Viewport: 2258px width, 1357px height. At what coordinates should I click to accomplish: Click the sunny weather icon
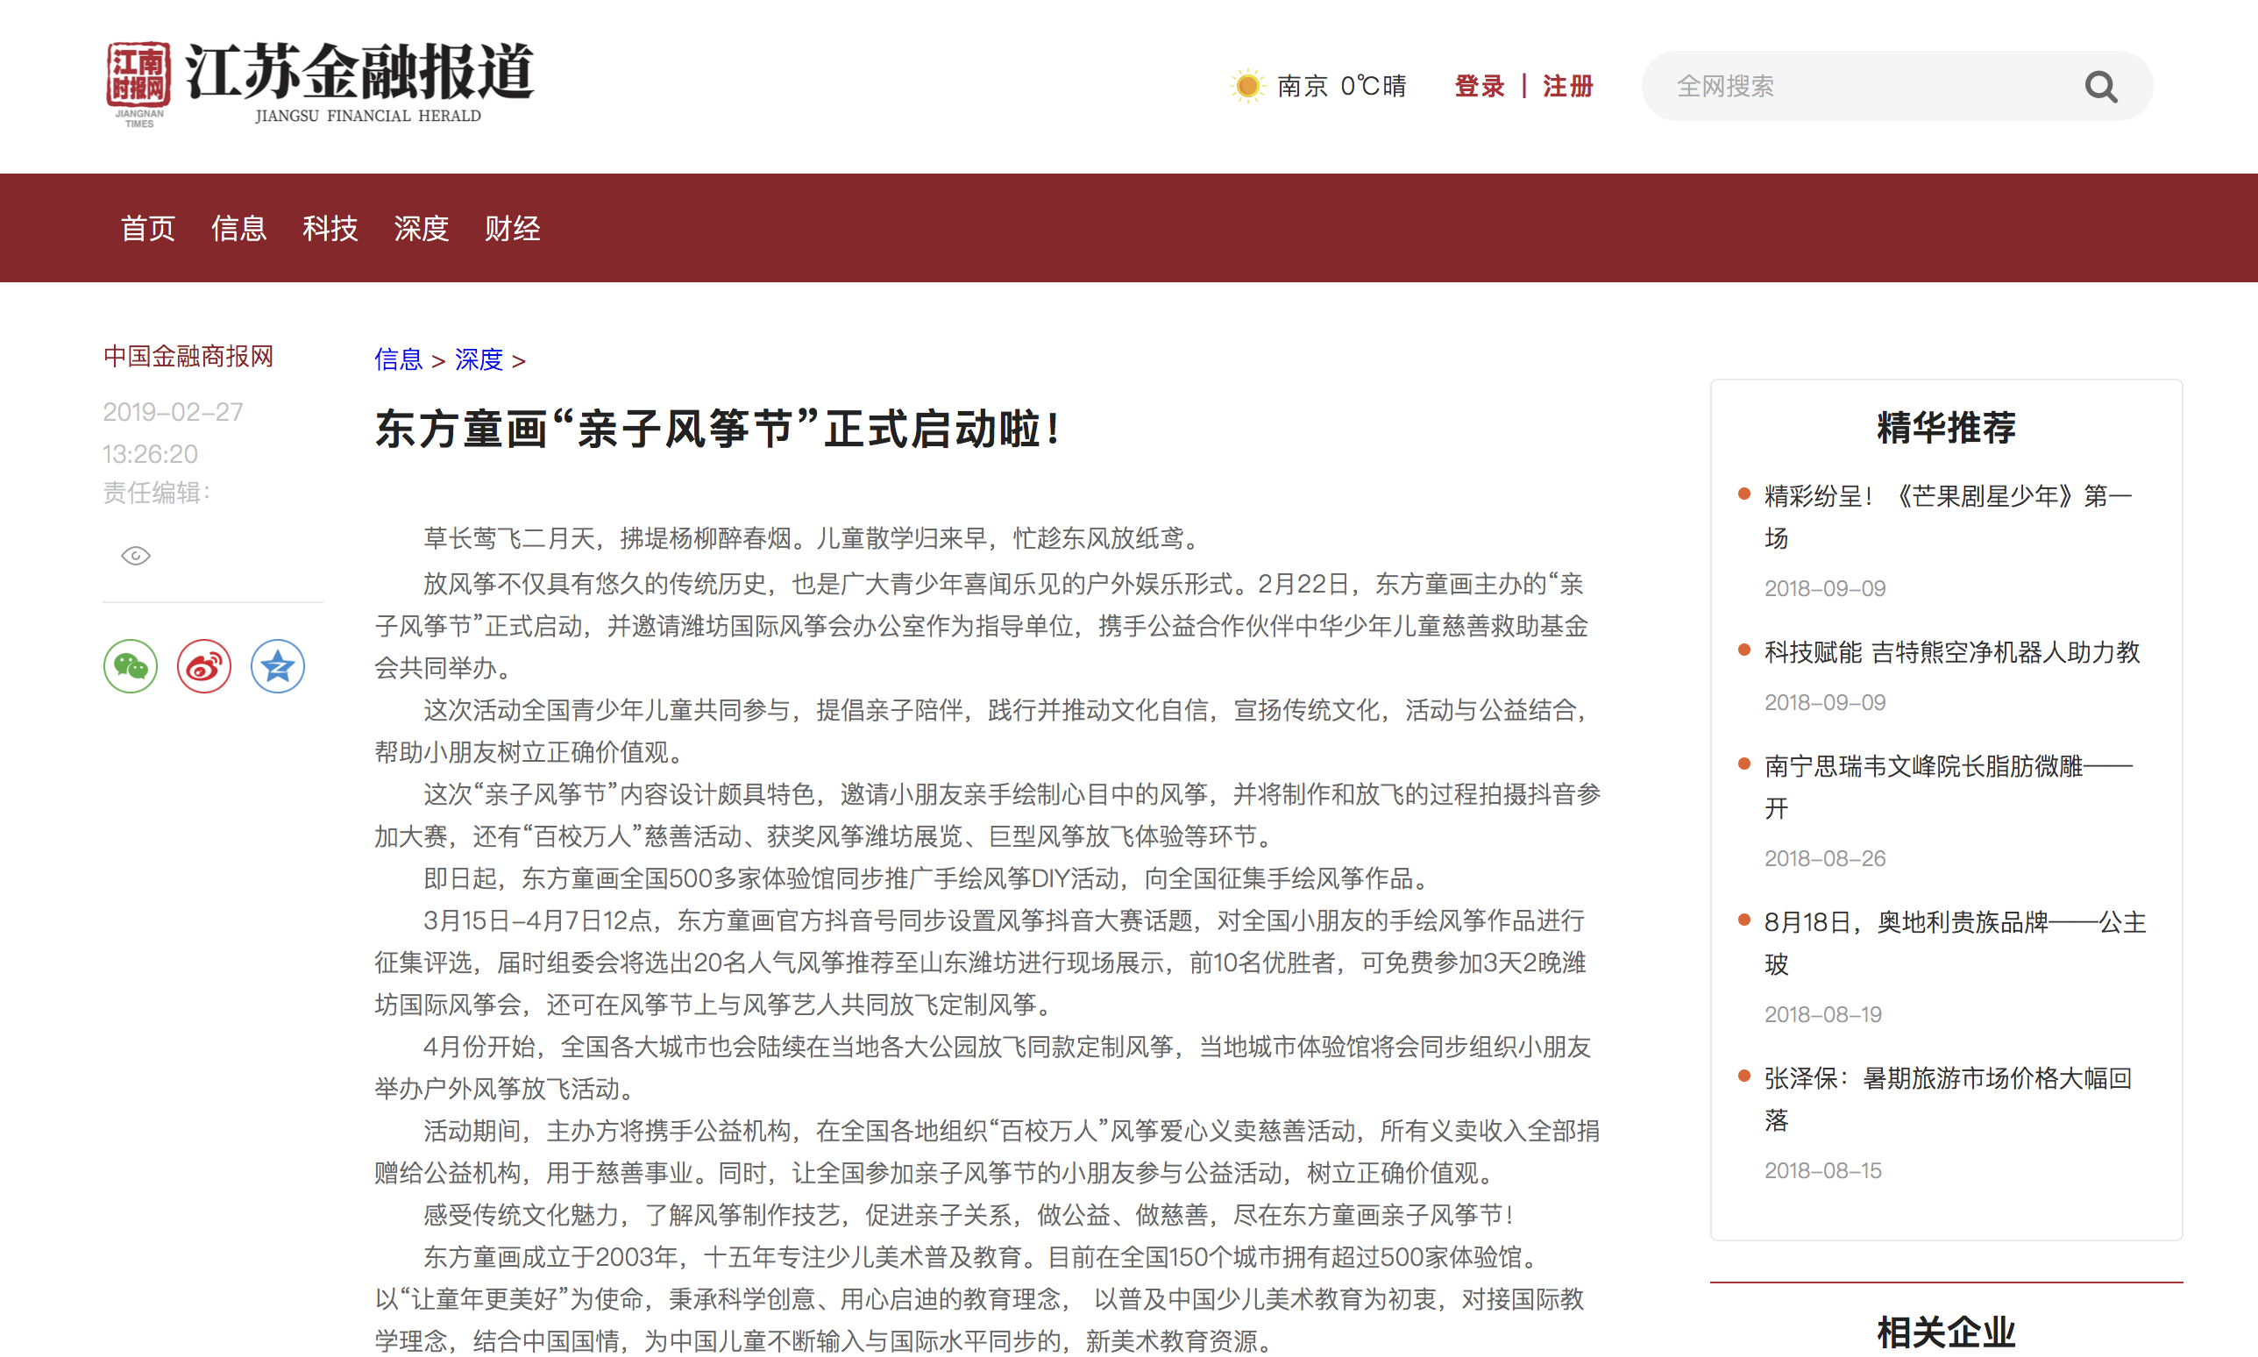pos(1247,86)
